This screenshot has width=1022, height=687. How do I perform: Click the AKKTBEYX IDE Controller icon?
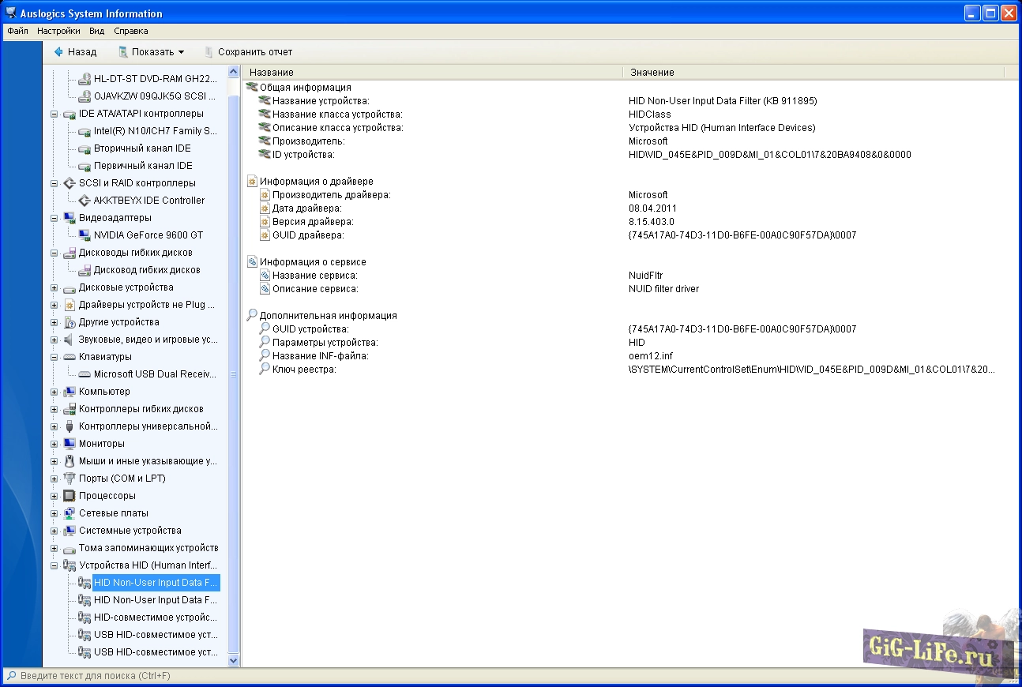click(85, 201)
